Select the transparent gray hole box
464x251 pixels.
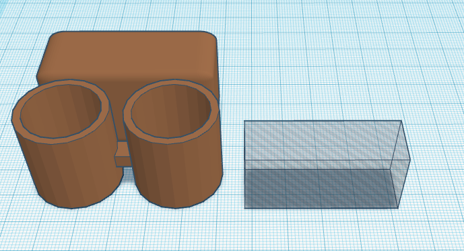click(327, 164)
